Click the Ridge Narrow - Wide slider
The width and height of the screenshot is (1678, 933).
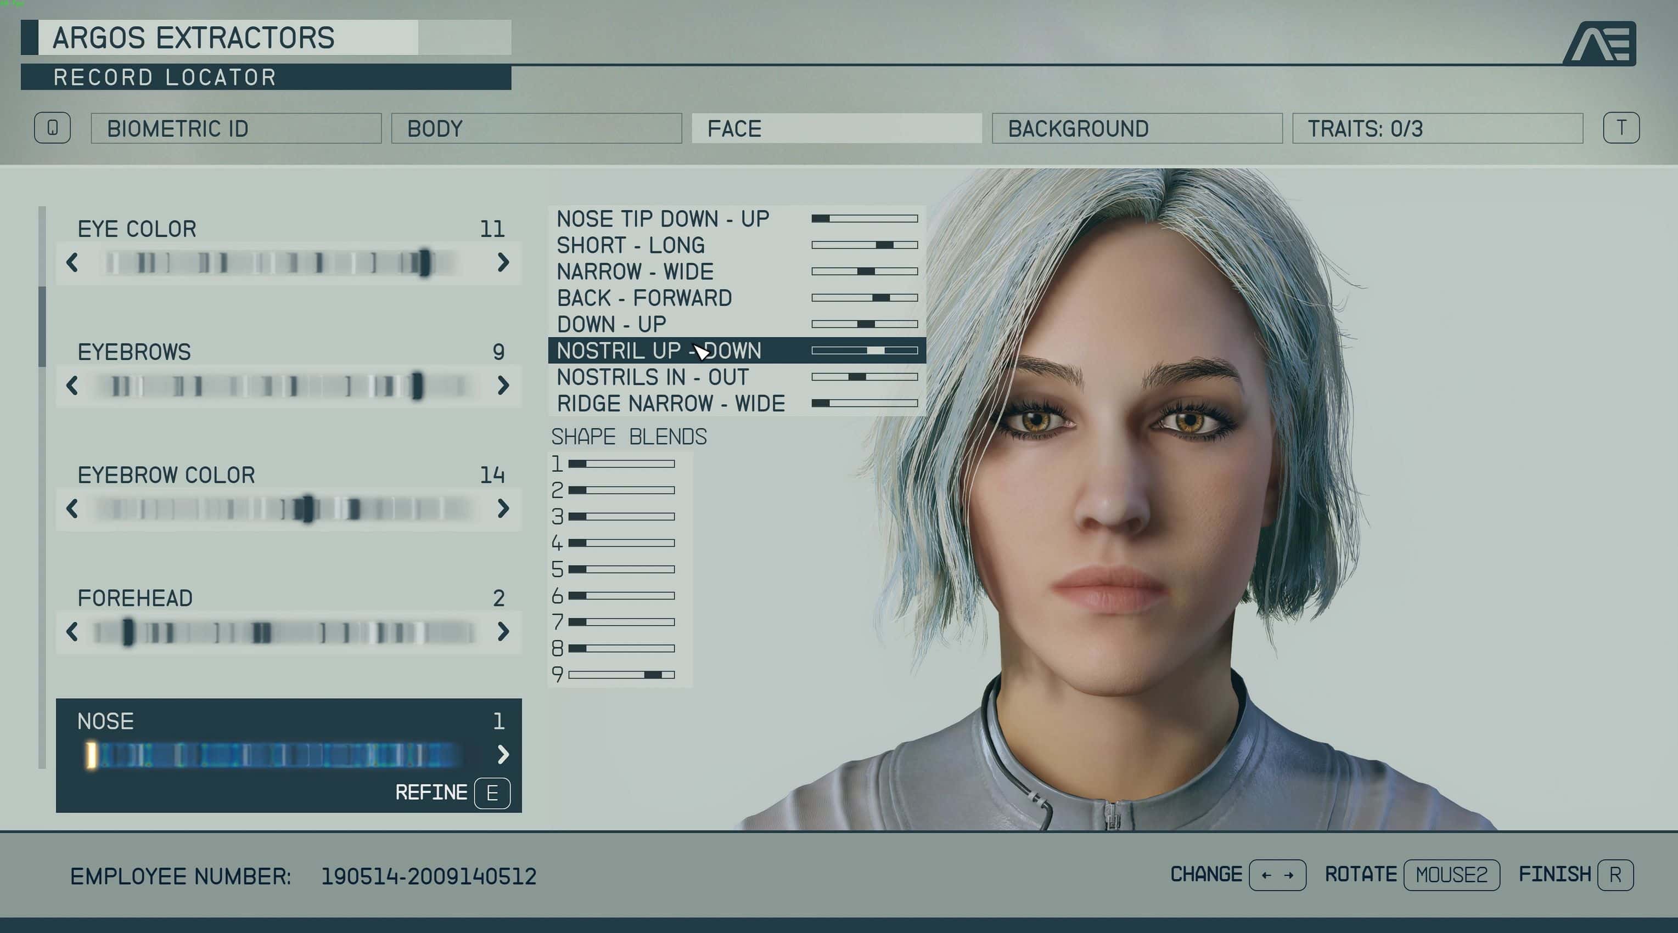coord(865,403)
